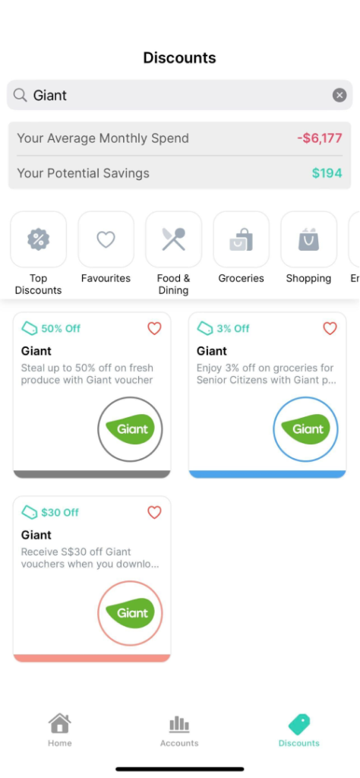360x778 pixels.
Task: Click the Giant logo with blue ring
Action: tap(305, 429)
